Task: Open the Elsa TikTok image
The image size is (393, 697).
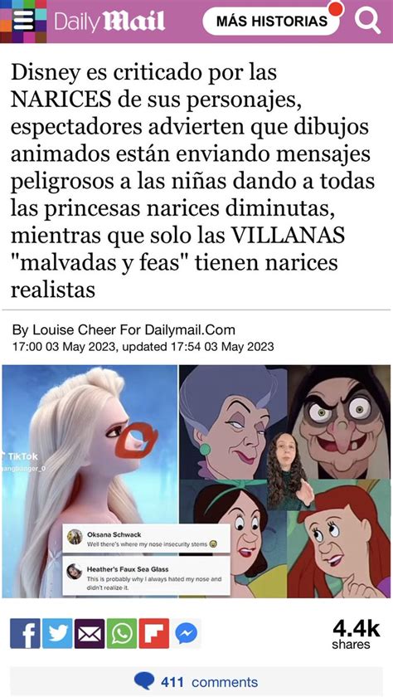Action: pyautogui.click(x=90, y=481)
